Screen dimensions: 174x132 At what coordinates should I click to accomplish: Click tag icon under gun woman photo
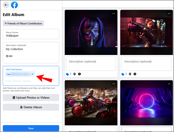(123, 74)
